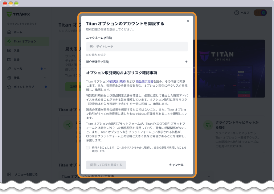Click the 出金 withdrawal icon
Screen dimensions: 274x194
9,59
